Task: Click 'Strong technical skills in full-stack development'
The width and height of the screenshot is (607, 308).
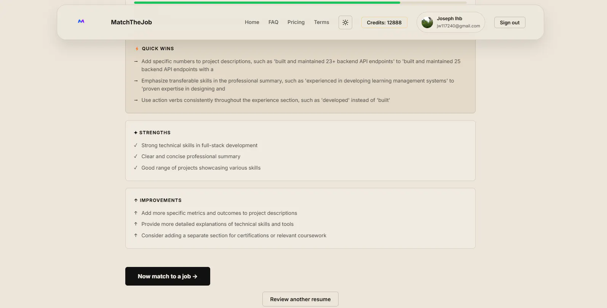Action: (200, 145)
